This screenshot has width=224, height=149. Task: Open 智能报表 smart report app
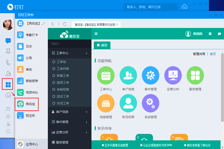tap(28, 81)
